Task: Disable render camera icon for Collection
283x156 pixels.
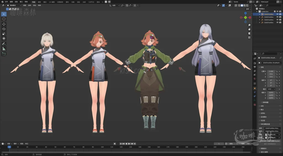Action: point(280,12)
